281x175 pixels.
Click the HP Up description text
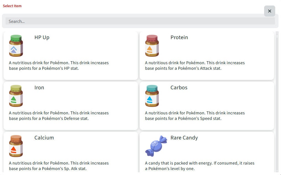click(x=59, y=66)
